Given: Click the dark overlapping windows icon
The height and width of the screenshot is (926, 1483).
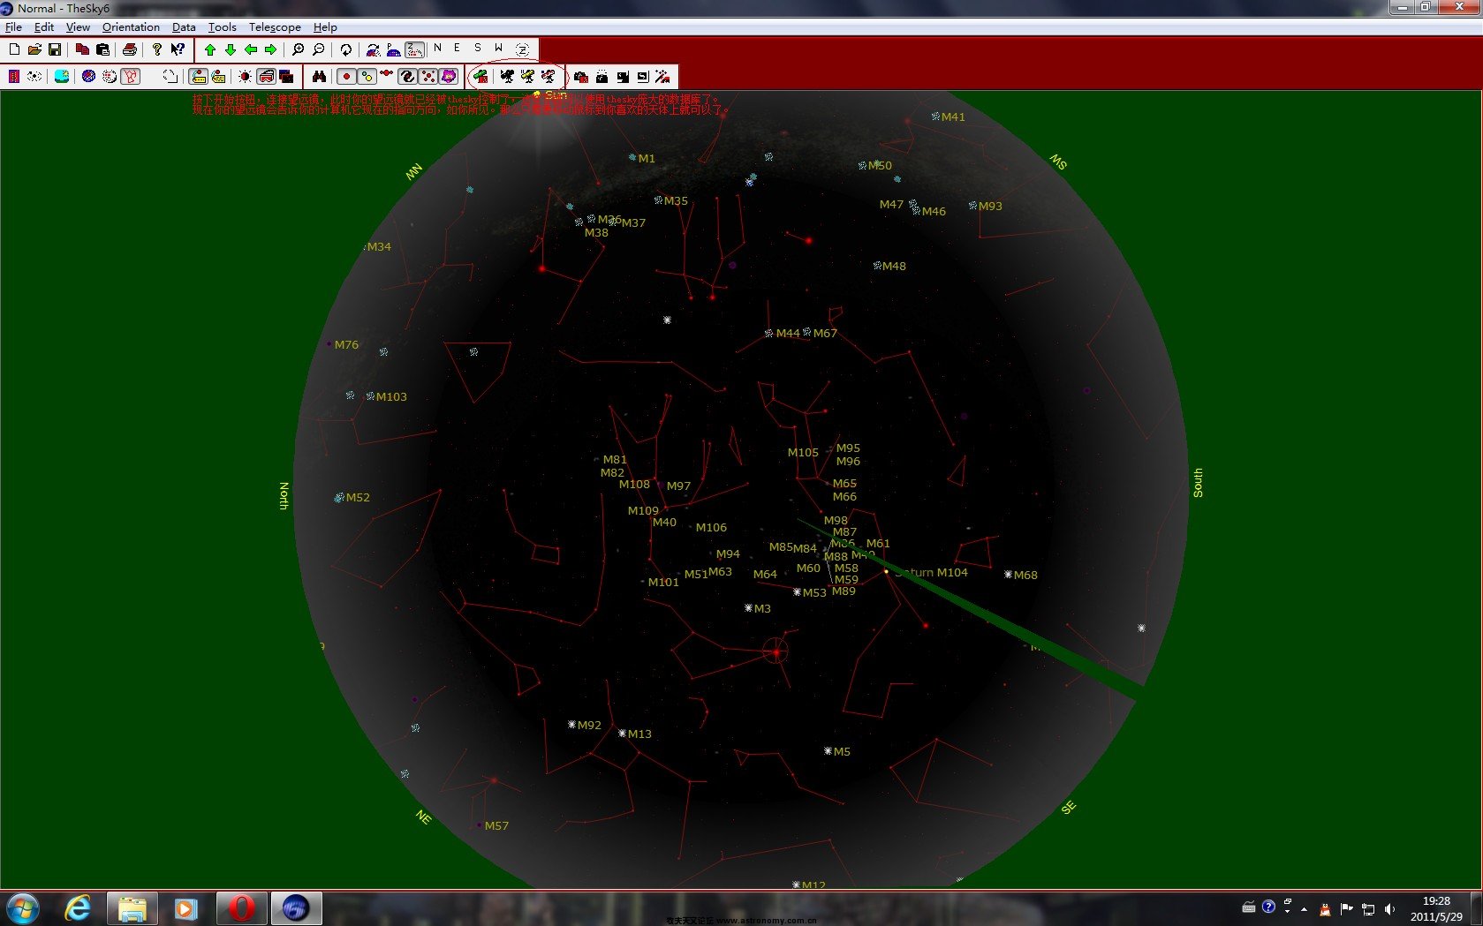Looking at the screenshot, I should [286, 77].
